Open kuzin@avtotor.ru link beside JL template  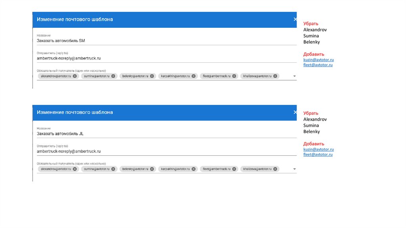tap(318, 149)
